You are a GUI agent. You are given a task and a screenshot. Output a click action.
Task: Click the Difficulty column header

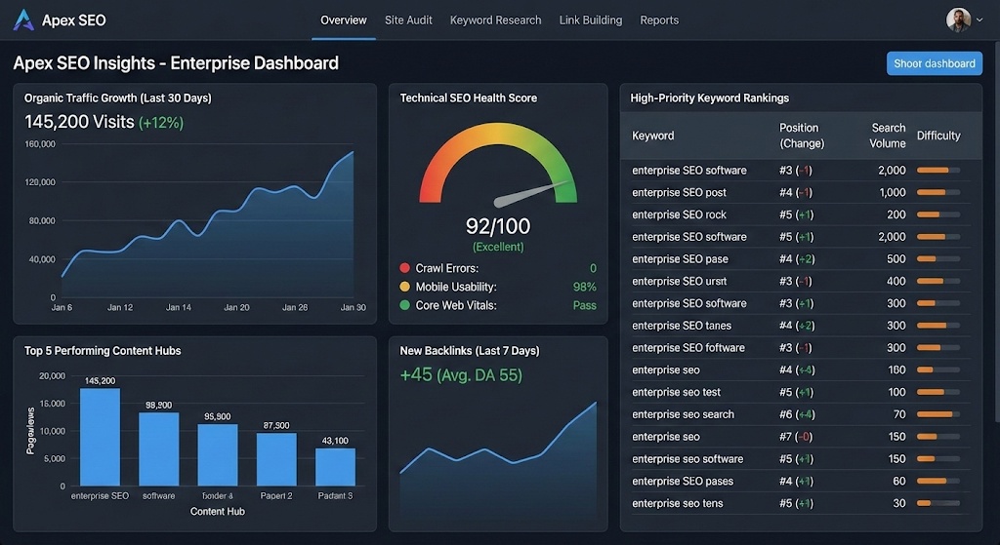[x=938, y=136]
